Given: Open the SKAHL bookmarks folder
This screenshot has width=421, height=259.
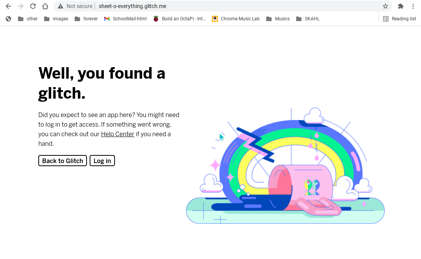Looking at the screenshot, I should click(x=308, y=19).
